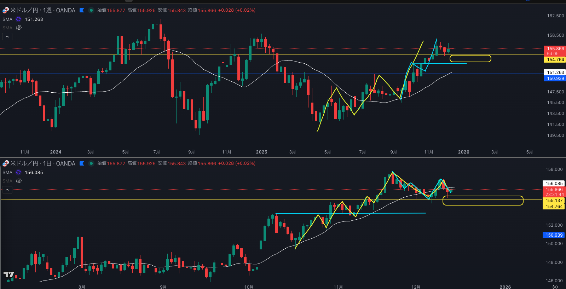Click the green market status dot on daily chart

click(x=91, y=163)
